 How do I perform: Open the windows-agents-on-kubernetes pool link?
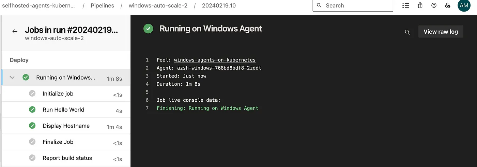tap(215, 60)
